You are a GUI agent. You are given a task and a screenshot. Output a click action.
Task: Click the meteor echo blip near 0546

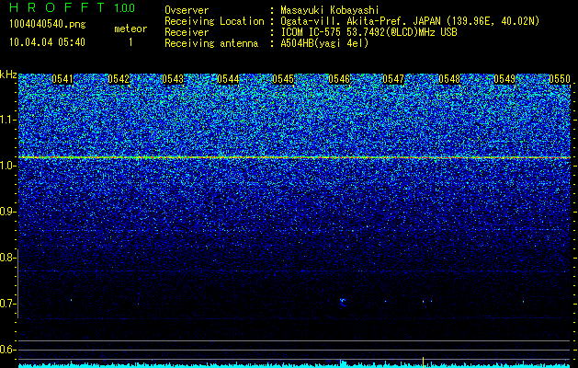pyautogui.click(x=343, y=303)
